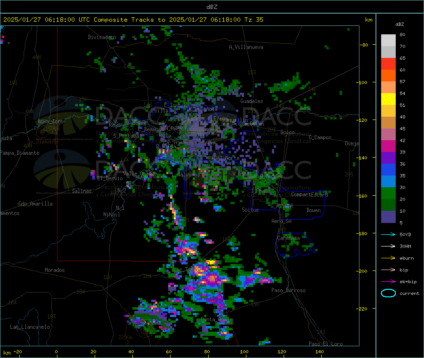The image size is (424, 358).
Task: Click the 'Morados' map label
Action: pos(55,270)
